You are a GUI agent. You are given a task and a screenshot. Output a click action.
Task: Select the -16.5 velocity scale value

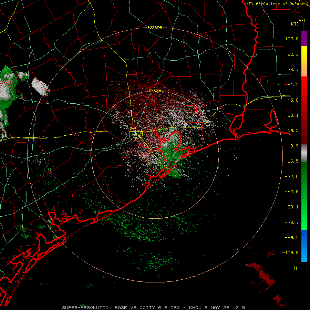pos(292,161)
